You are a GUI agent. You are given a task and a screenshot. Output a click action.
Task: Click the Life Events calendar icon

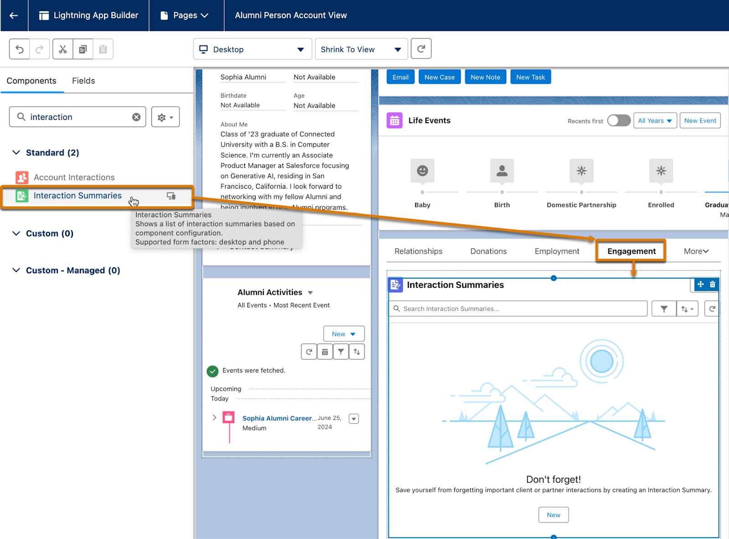point(395,120)
